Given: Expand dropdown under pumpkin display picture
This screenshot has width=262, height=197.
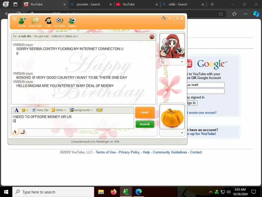Looking at the screenshot, I should 182,133.
